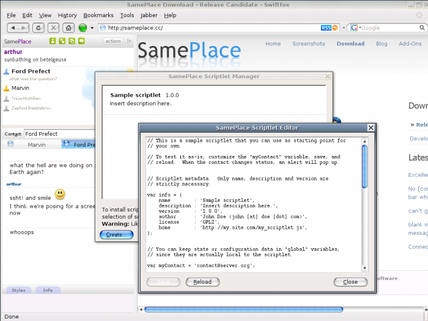Click the smiley emoticon in the chat
Image resolution: width=428 pixels, height=321 pixels.
pyautogui.click(x=60, y=194)
